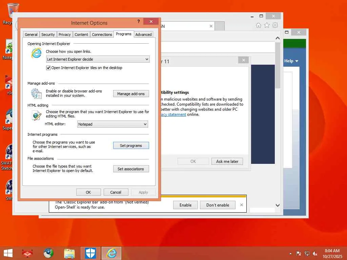Open the Recycle Bin desktop icon
Image resolution: width=347 pixels, height=260 pixels.
(x=11, y=14)
